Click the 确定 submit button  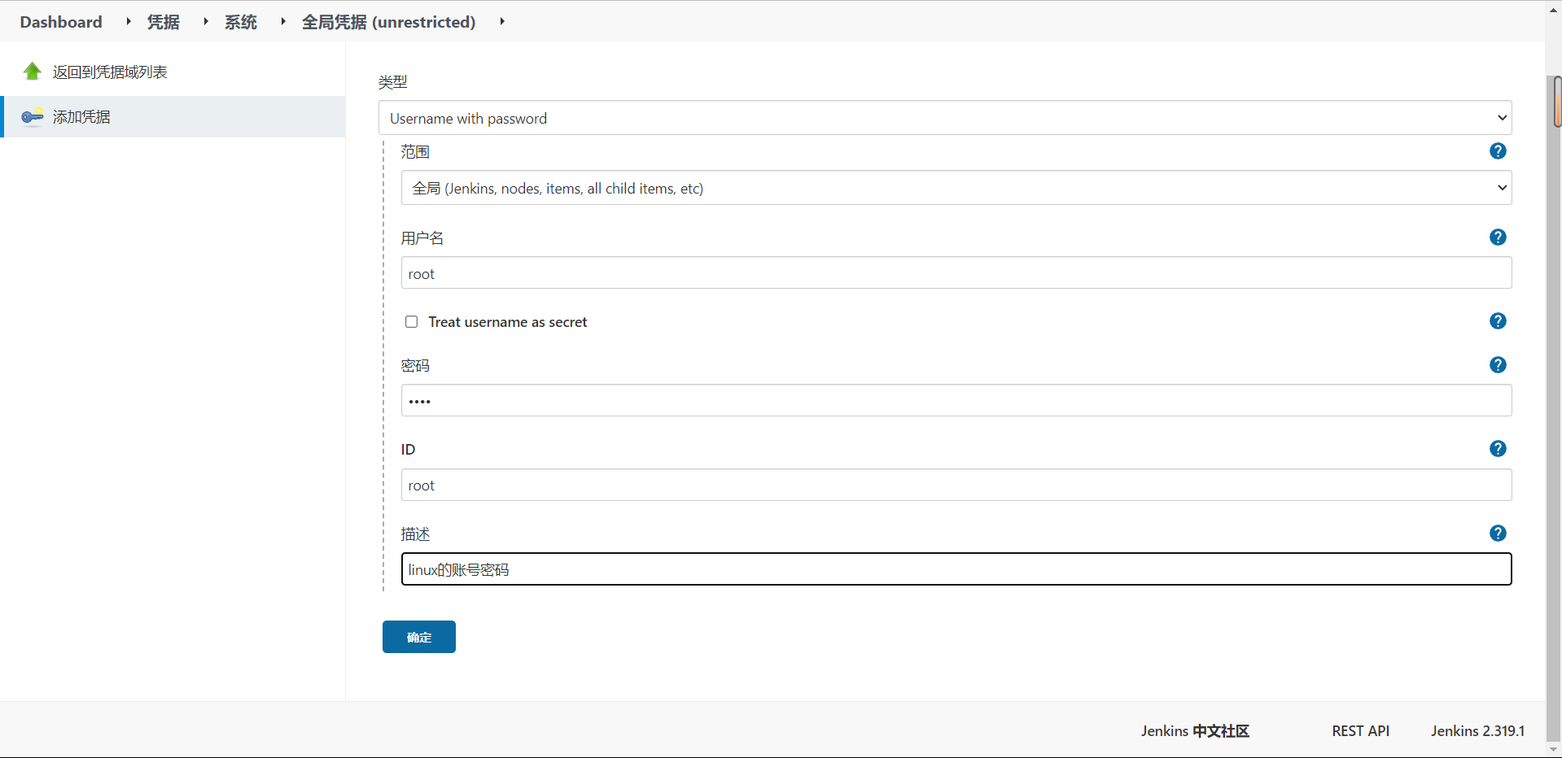[418, 637]
